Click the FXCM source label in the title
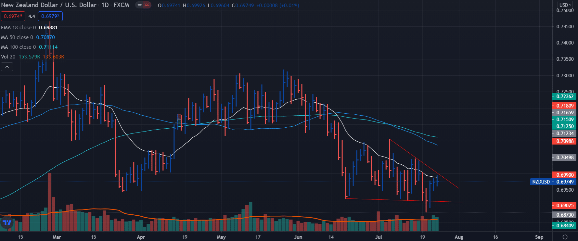The height and width of the screenshot is (241, 578). click(x=121, y=5)
